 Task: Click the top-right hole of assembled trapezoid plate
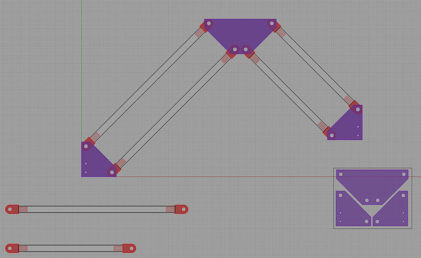coord(272,24)
